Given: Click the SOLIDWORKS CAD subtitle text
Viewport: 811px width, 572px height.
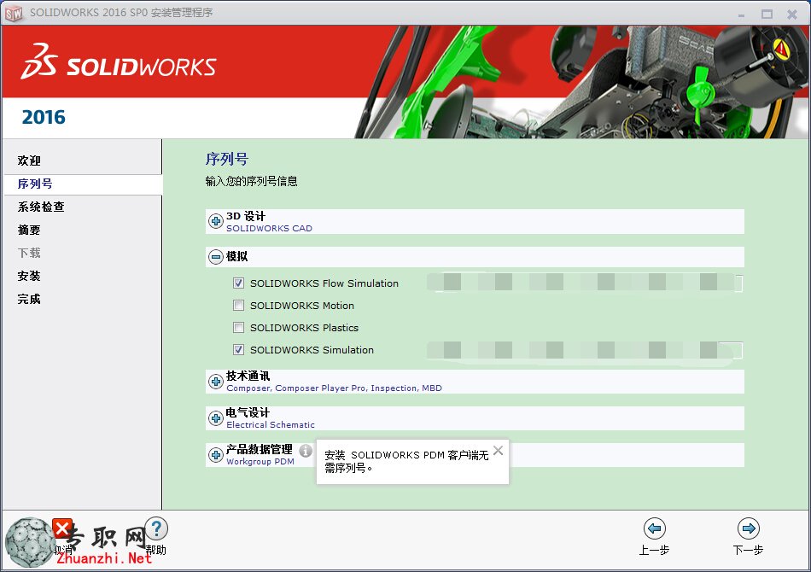Looking at the screenshot, I should click(269, 228).
